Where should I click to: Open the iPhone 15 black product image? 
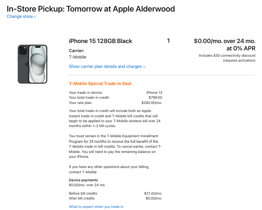[32, 64]
